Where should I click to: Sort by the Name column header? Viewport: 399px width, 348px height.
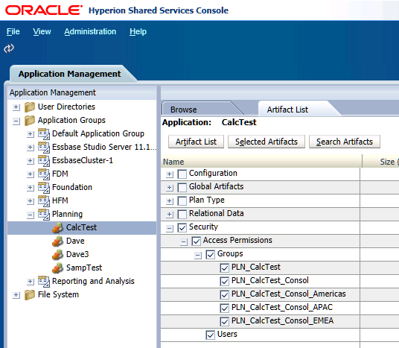tap(261, 162)
